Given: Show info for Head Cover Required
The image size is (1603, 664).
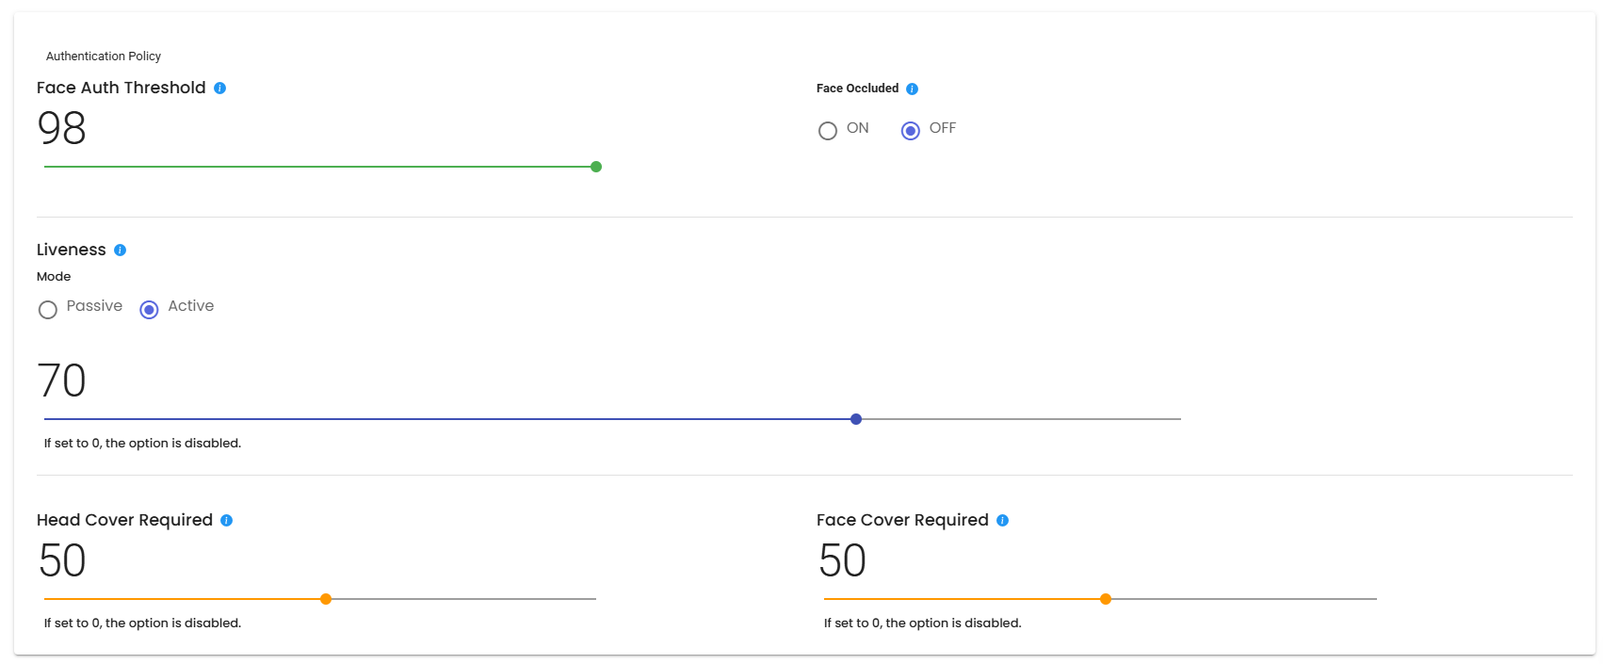Looking at the screenshot, I should [x=226, y=520].
